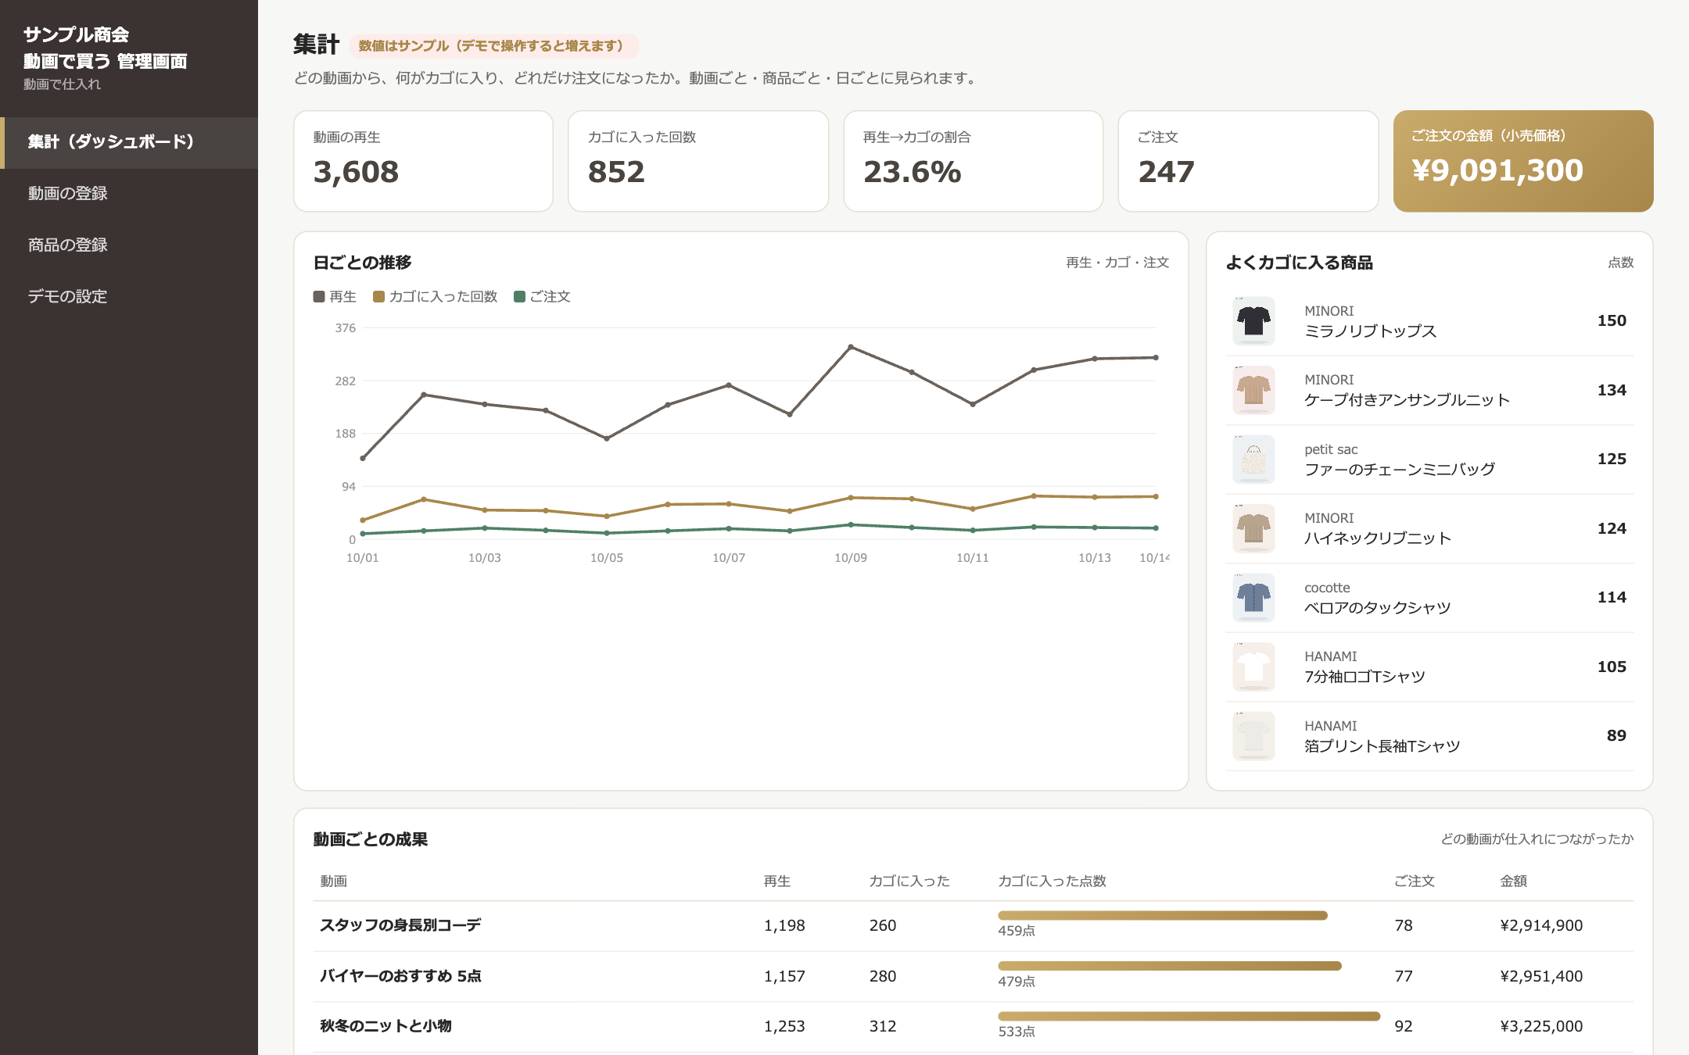Open the 7分袖ロゴTシャツ product thumbnail

pyautogui.click(x=1253, y=667)
